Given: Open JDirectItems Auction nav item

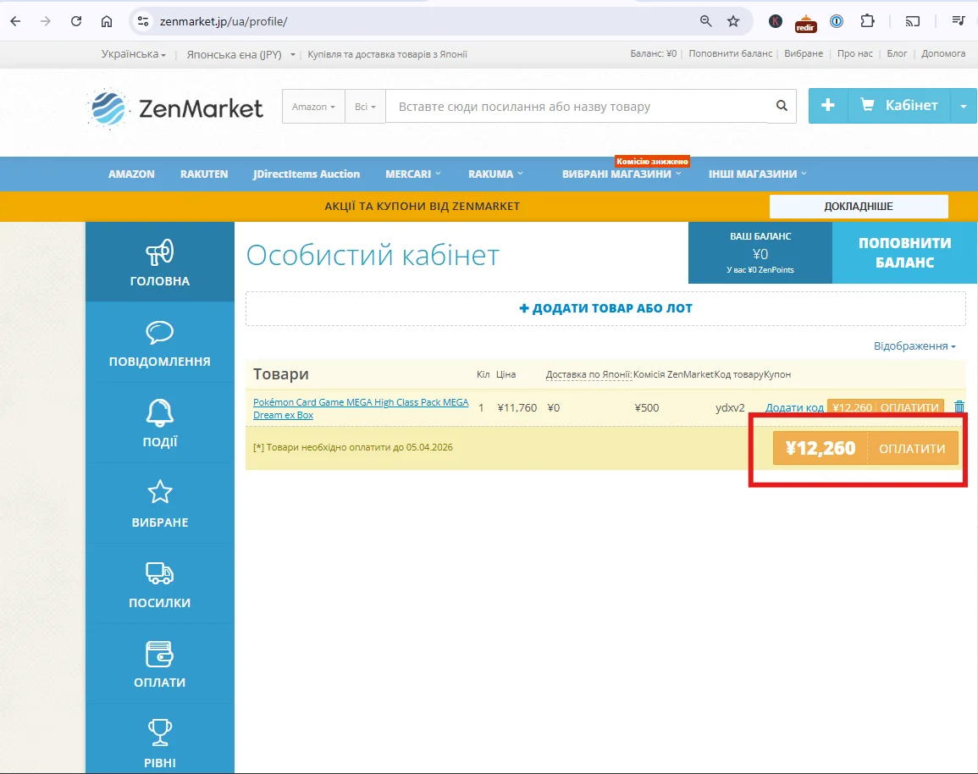Looking at the screenshot, I should pos(307,174).
